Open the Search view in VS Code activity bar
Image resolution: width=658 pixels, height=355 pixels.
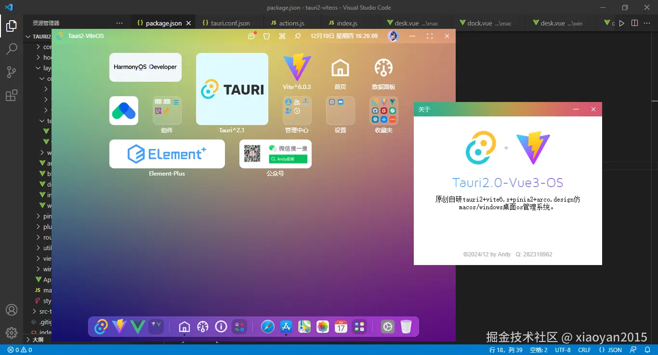(12, 49)
